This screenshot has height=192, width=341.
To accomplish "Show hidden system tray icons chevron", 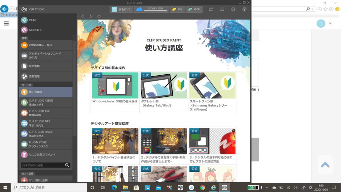I will coord(267,187).
